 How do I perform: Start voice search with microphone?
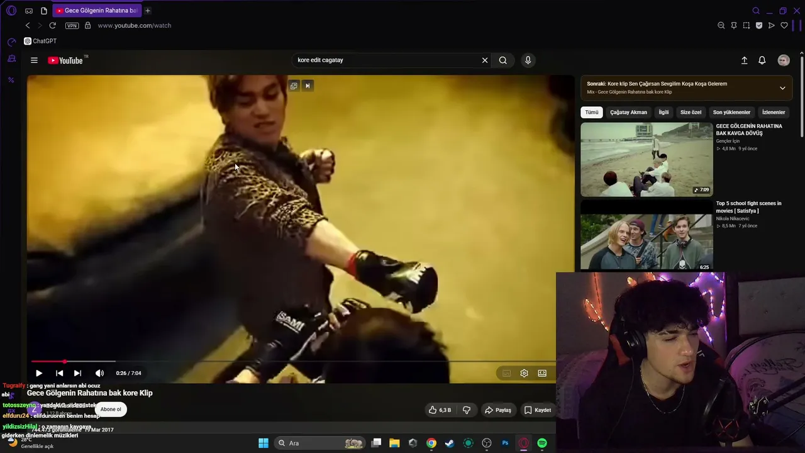click(x=528, y=60)
